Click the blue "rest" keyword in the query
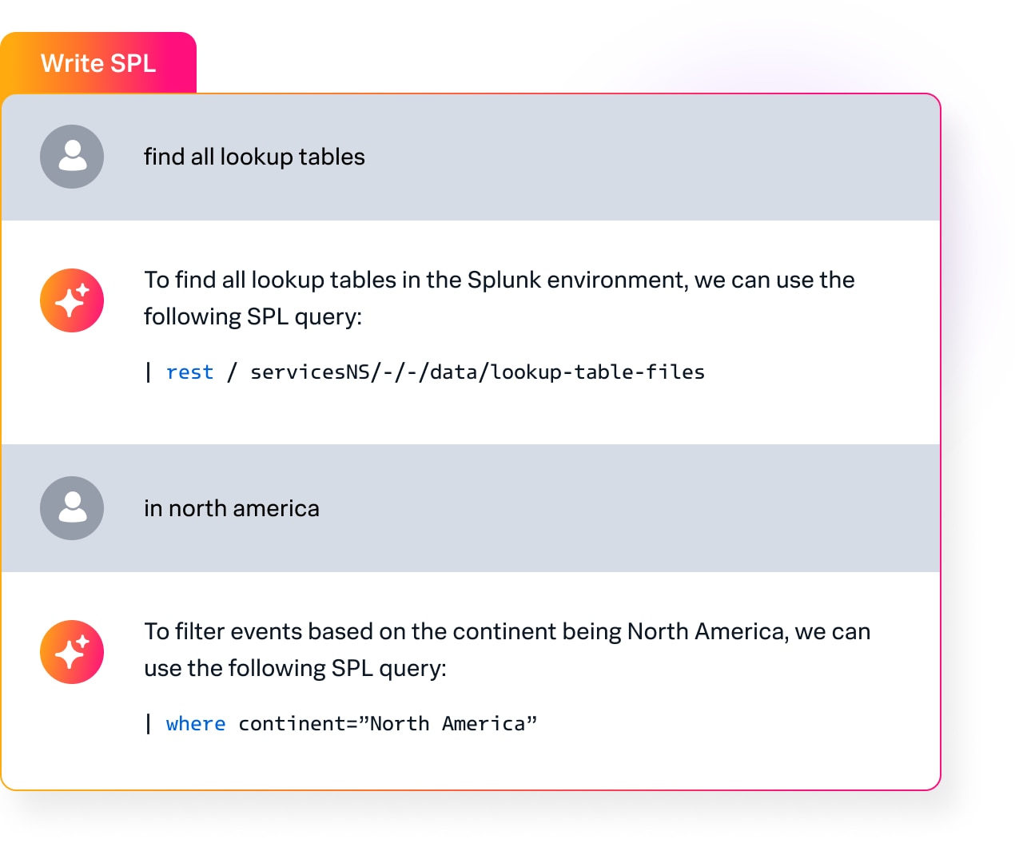1015x855 pixels. (x=189, y=372)
